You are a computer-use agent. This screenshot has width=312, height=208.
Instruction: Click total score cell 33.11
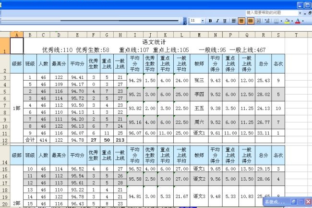point(263,133)
